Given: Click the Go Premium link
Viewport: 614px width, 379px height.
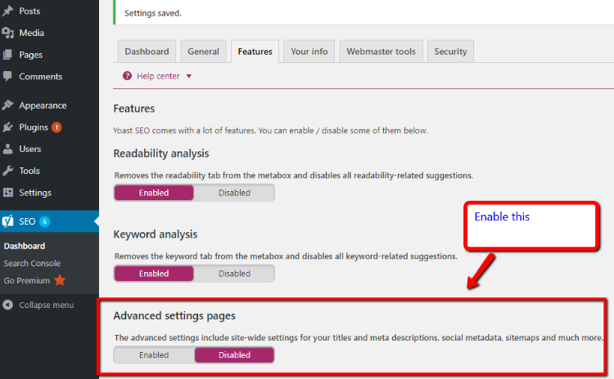Looking at the screenshot, I should point(27,280).
